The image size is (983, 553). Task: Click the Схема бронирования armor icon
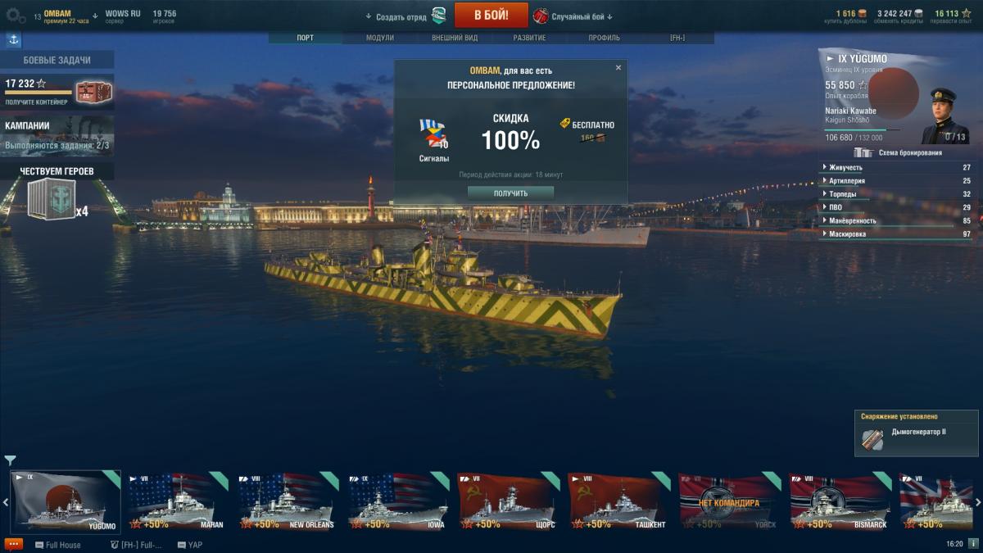862,152
